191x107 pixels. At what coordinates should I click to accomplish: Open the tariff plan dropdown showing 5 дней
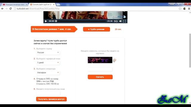tap(48, 63)
